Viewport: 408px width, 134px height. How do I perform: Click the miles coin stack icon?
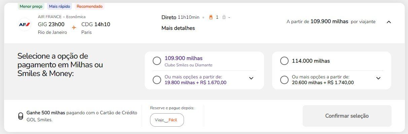tap(21, 116)
